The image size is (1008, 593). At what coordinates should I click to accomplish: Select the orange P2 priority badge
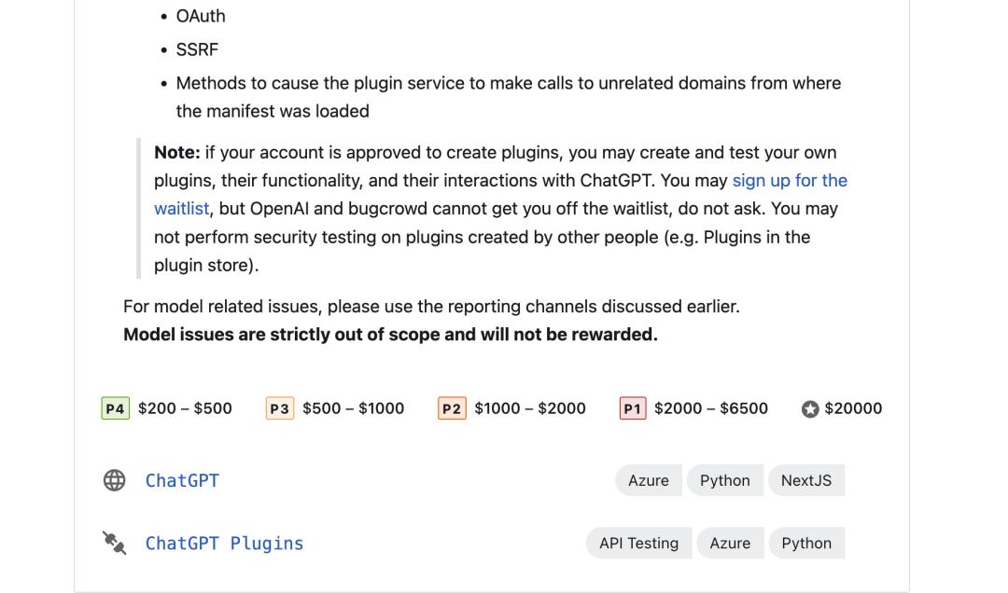452,408
